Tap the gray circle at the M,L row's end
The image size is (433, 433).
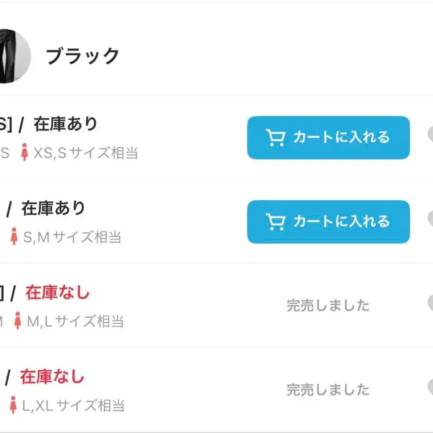(430, 303)
